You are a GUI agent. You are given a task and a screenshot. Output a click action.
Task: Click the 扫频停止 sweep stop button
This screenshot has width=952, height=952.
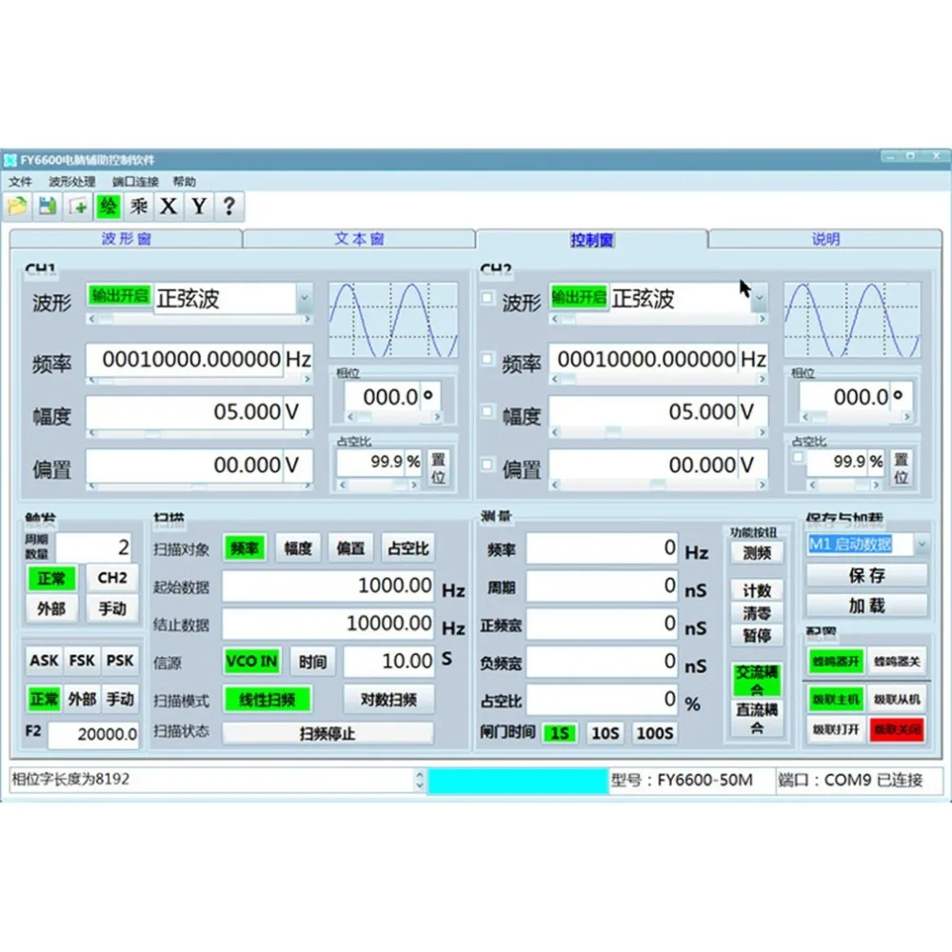coord(328,731)
